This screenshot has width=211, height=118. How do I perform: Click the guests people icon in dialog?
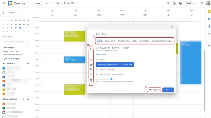[x=91, y=60]
